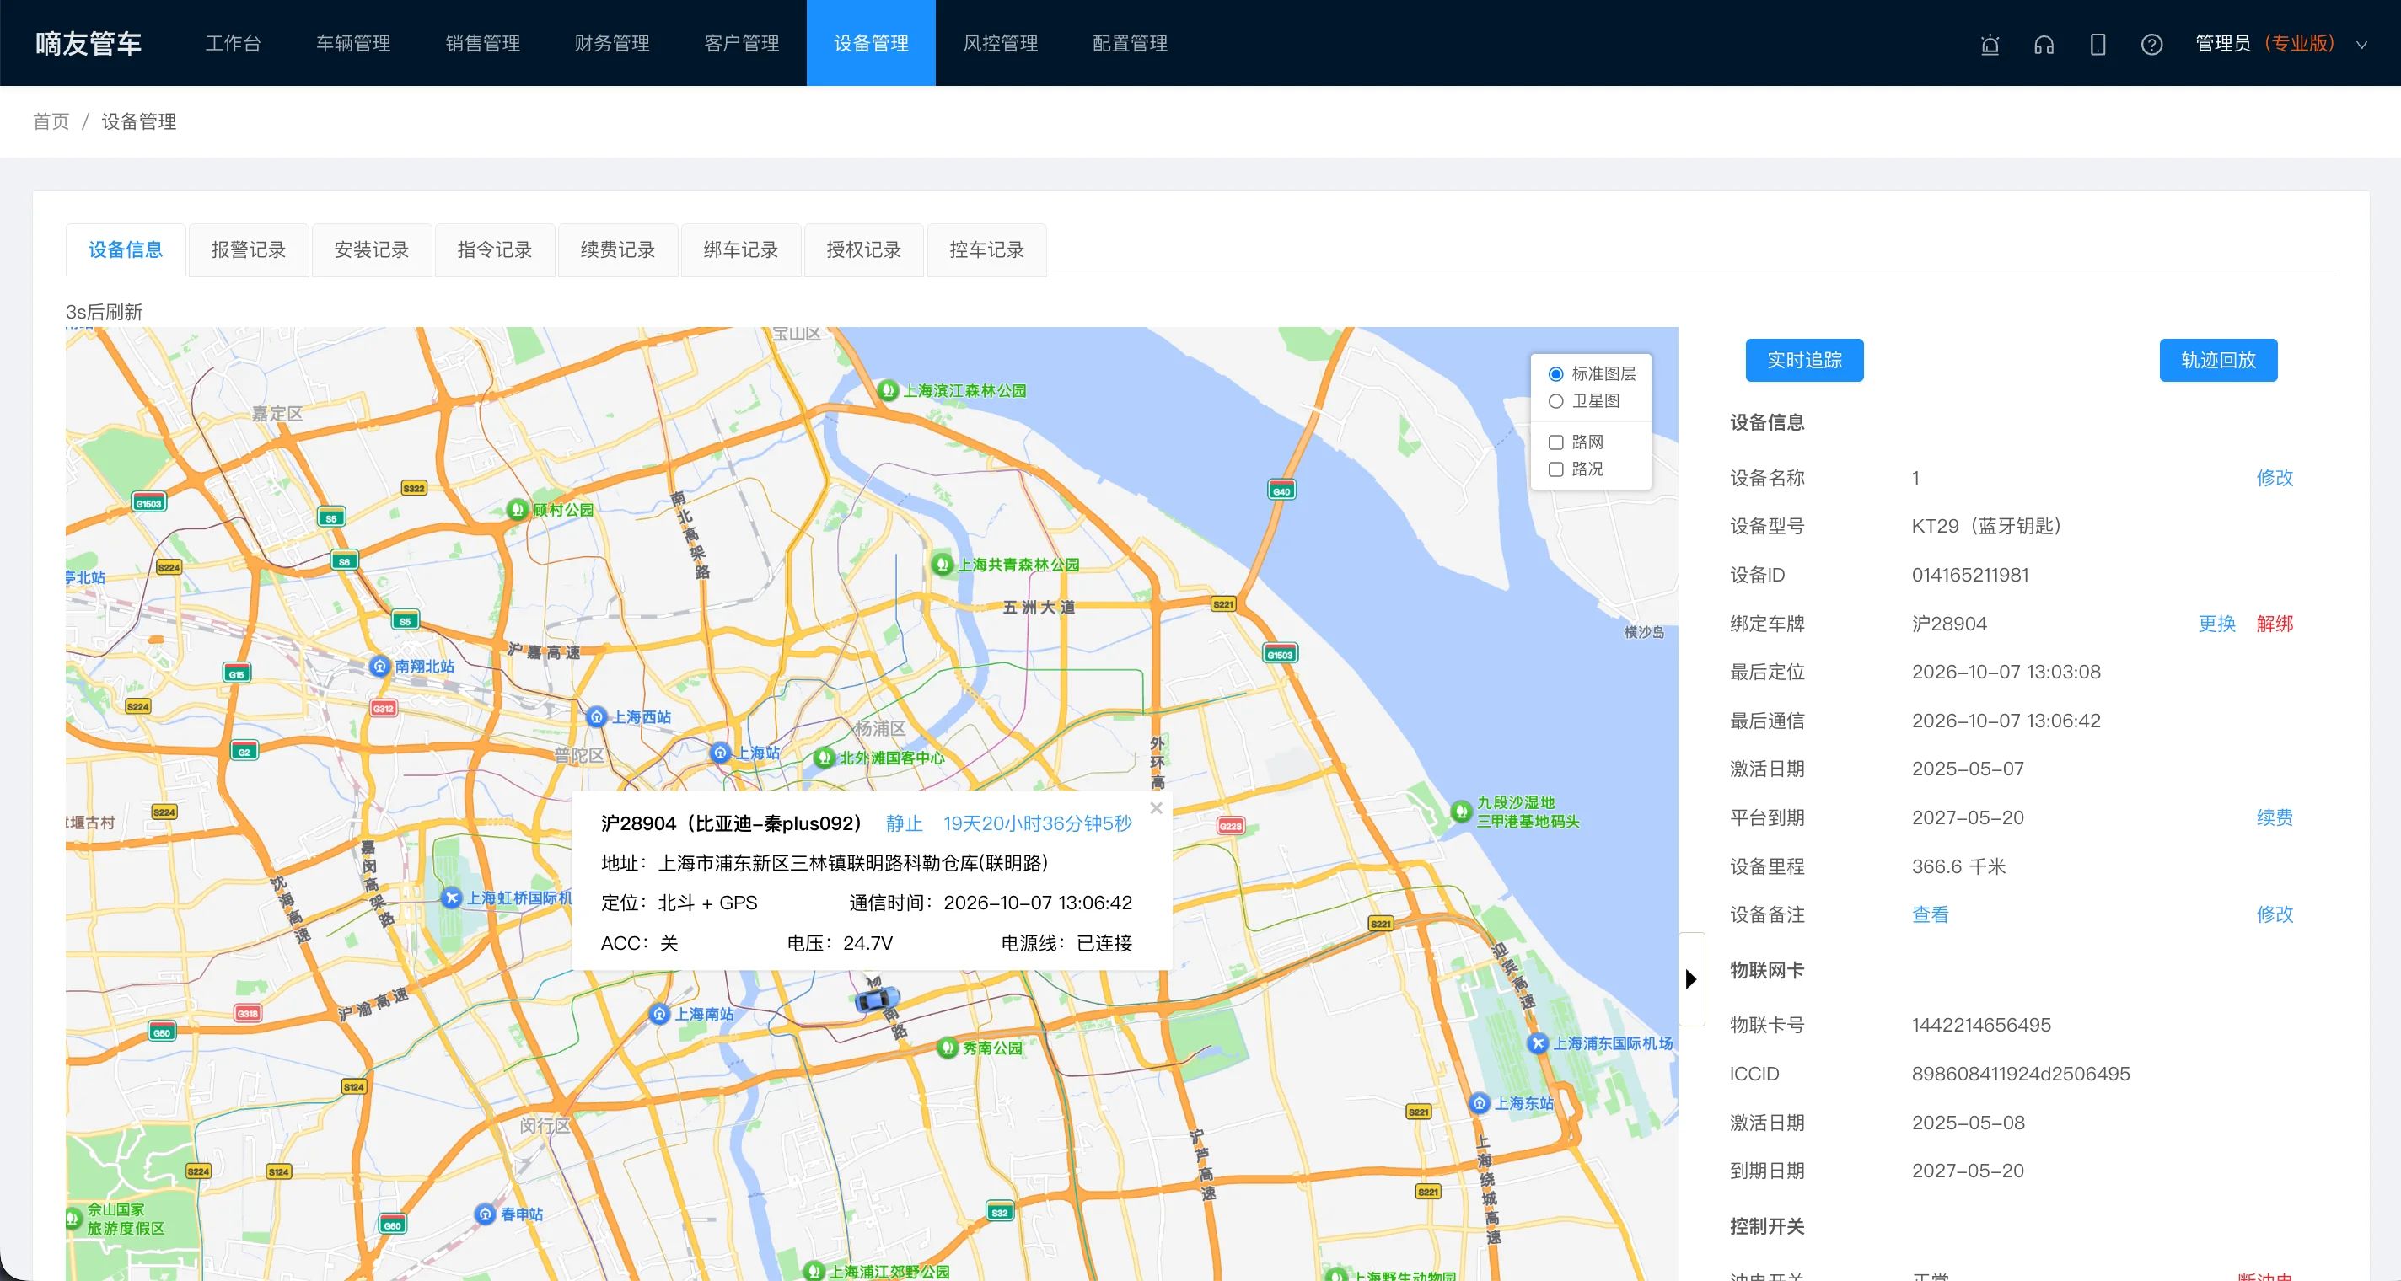Click the 上海滨江森林公园 marker
Image resolution: width=2401 pixels, height=1281 pixels.
(x=889, y=390)
